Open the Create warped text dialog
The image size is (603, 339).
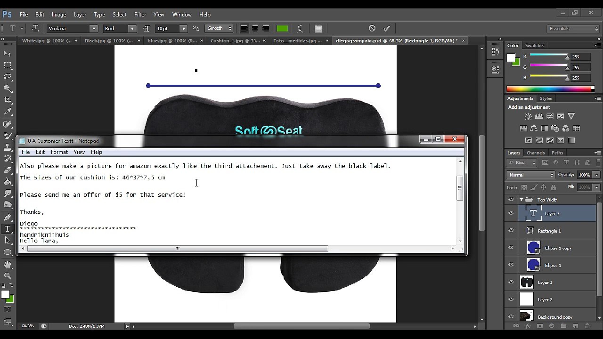coord(300,29)
